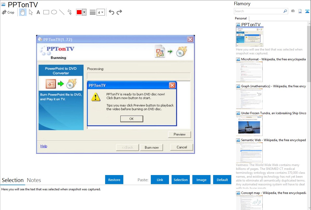Click the Restore button
Image resolution: width=311 pixels, height=210 pixels.
114,180
